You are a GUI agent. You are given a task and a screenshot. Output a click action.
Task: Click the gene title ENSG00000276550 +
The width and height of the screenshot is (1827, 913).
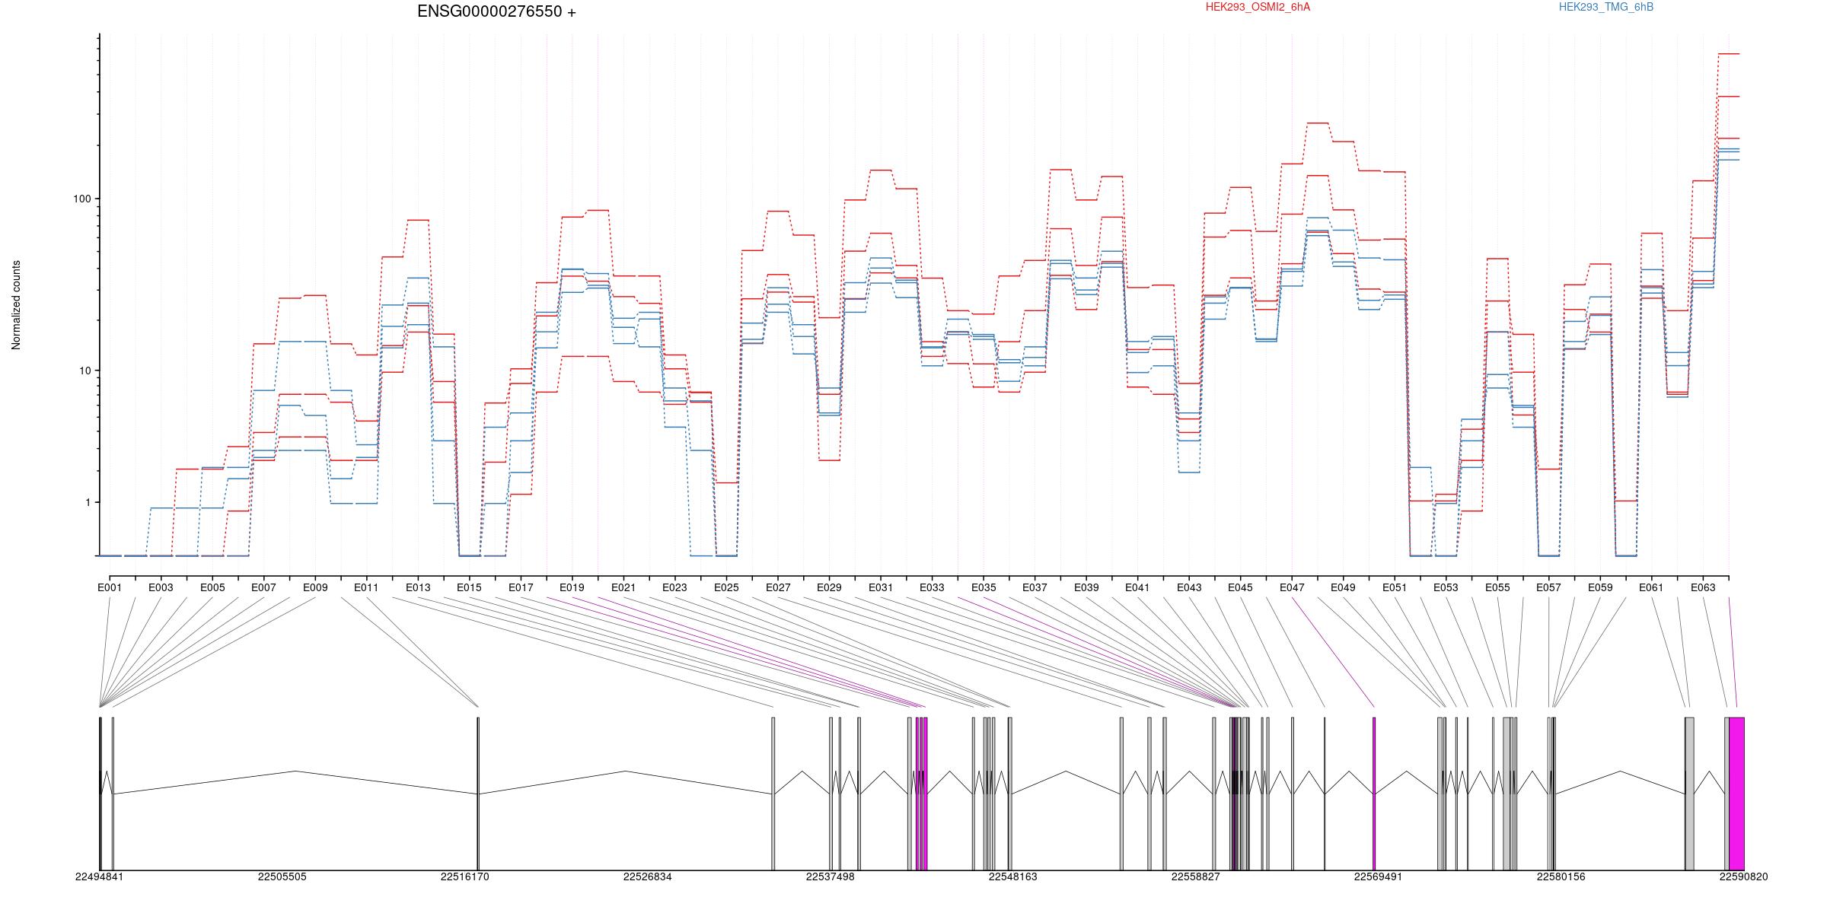[x=496, y=11]
